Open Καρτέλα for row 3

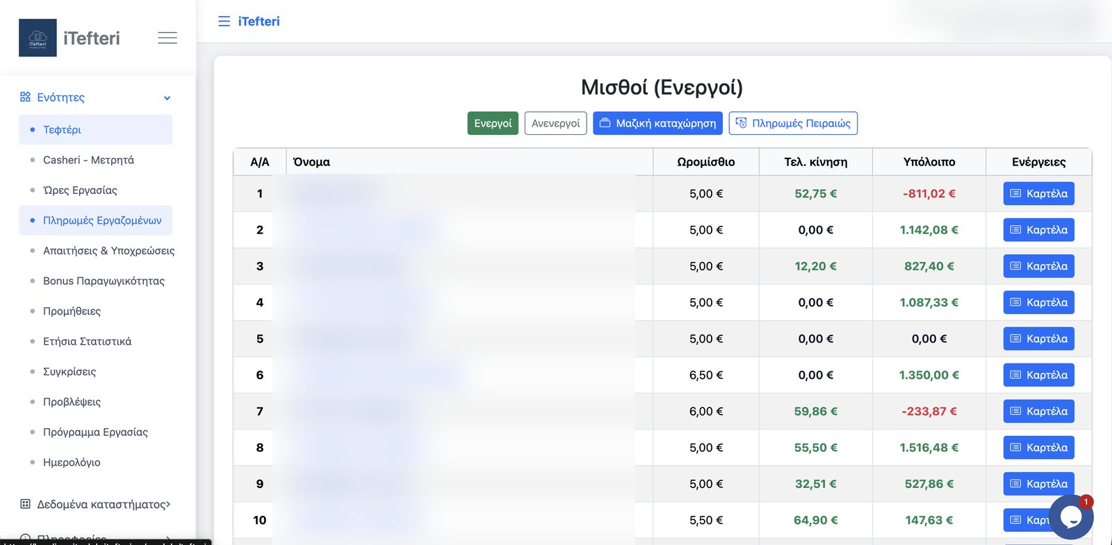[1038, 266]
